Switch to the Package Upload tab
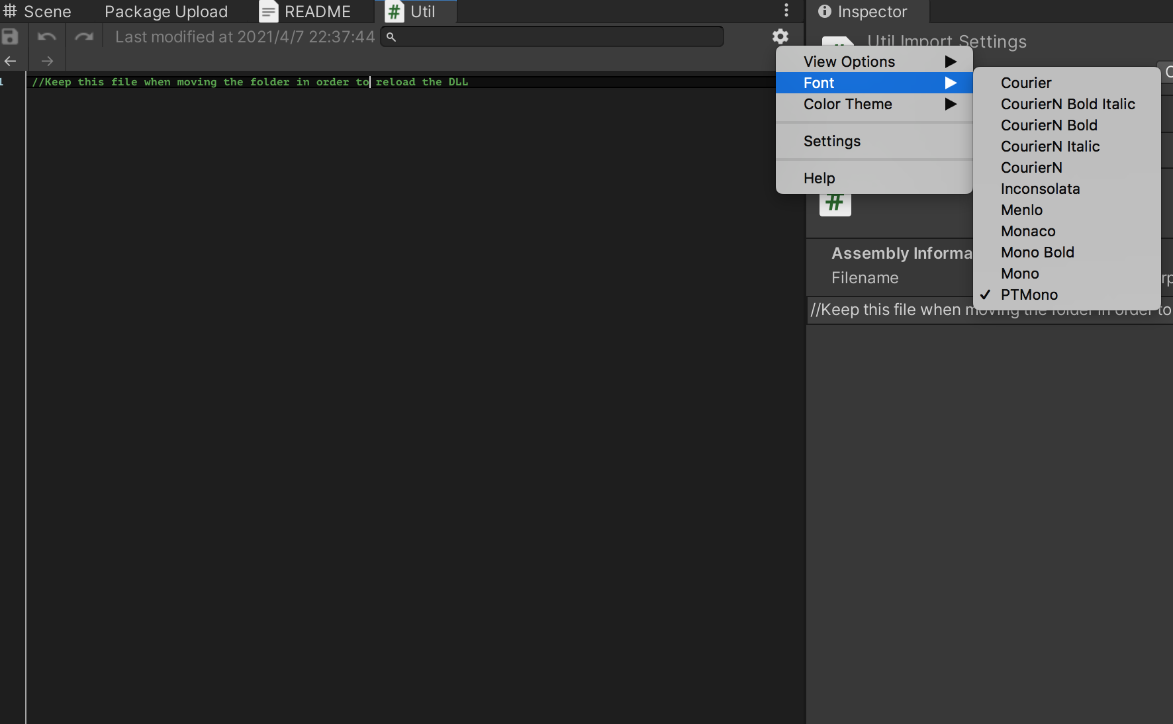The height and width of the screenshot is (724, 1173). pos(165,11)
